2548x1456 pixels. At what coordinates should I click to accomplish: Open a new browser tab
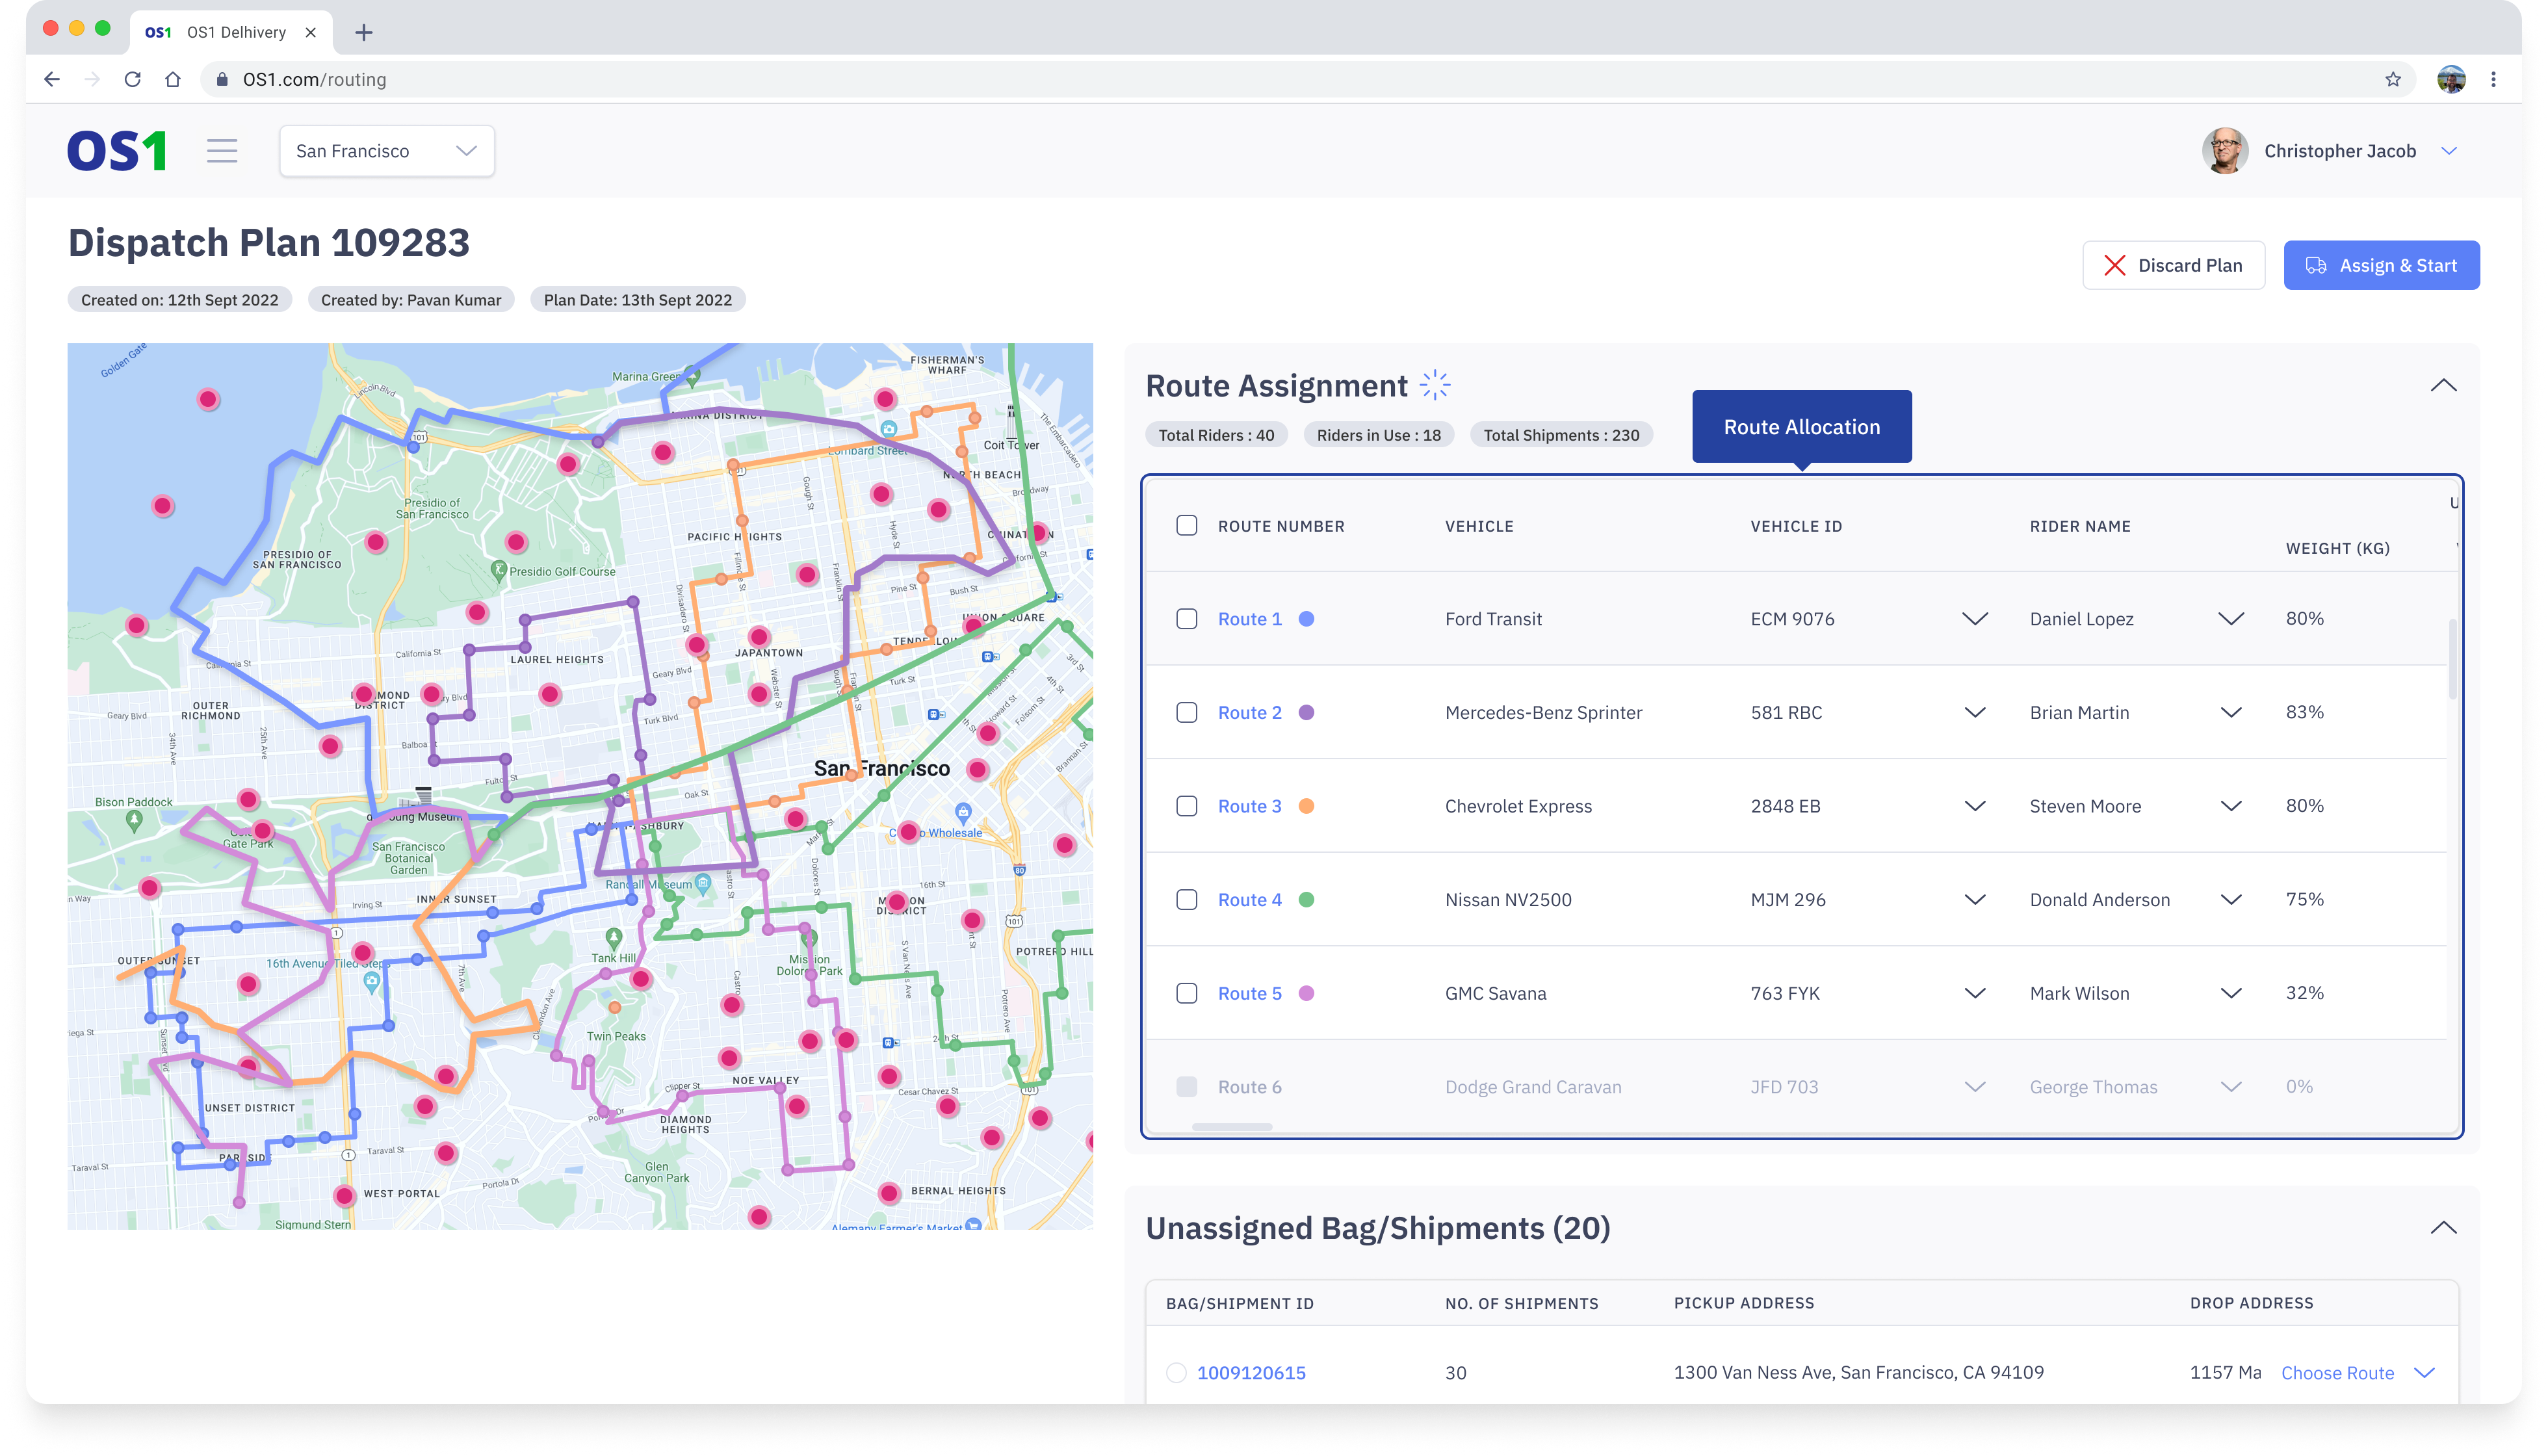click(x=364, y=32)
